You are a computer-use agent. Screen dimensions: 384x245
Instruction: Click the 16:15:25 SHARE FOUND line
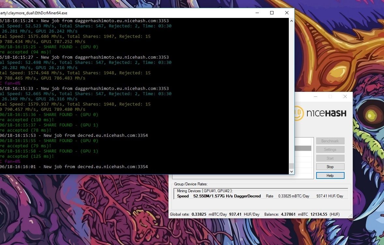49,47
